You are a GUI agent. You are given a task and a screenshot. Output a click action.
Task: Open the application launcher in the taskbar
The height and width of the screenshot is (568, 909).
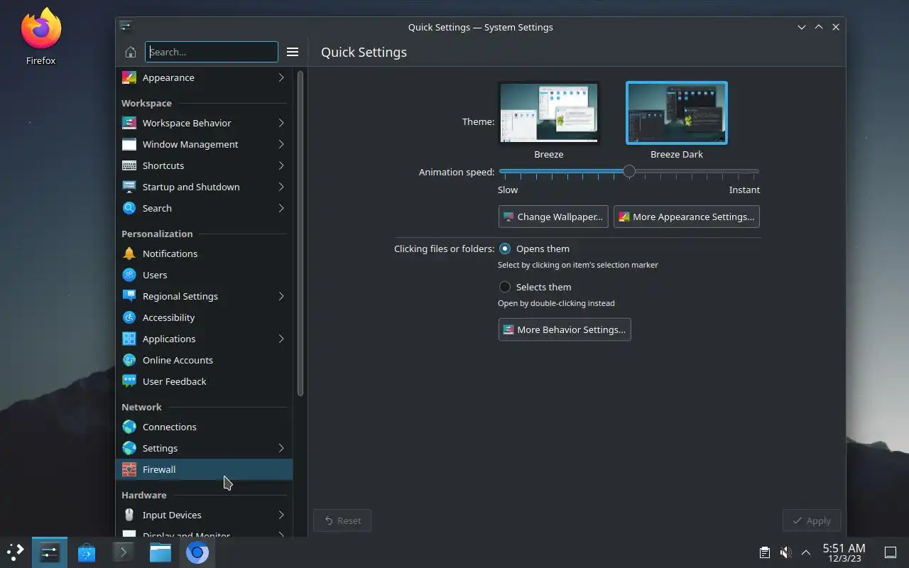pos(16,552)
